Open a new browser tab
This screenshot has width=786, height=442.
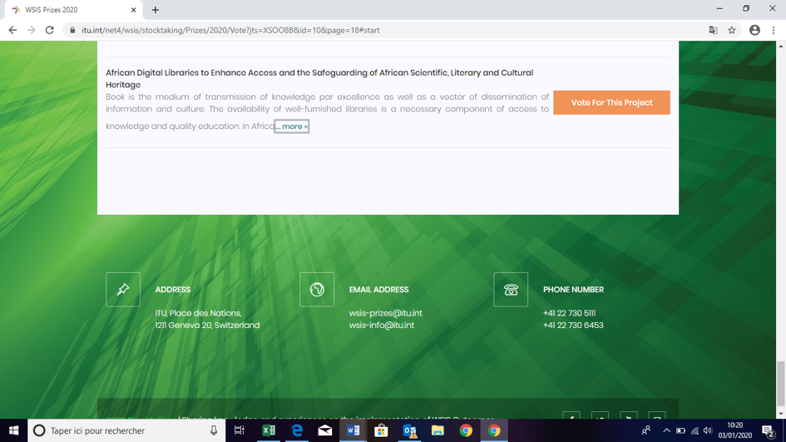pyautogui.click(x=156, y=10)
